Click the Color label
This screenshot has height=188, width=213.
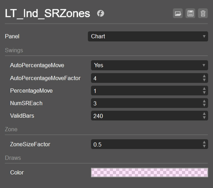pyautogui.click(x=17, y=172)
